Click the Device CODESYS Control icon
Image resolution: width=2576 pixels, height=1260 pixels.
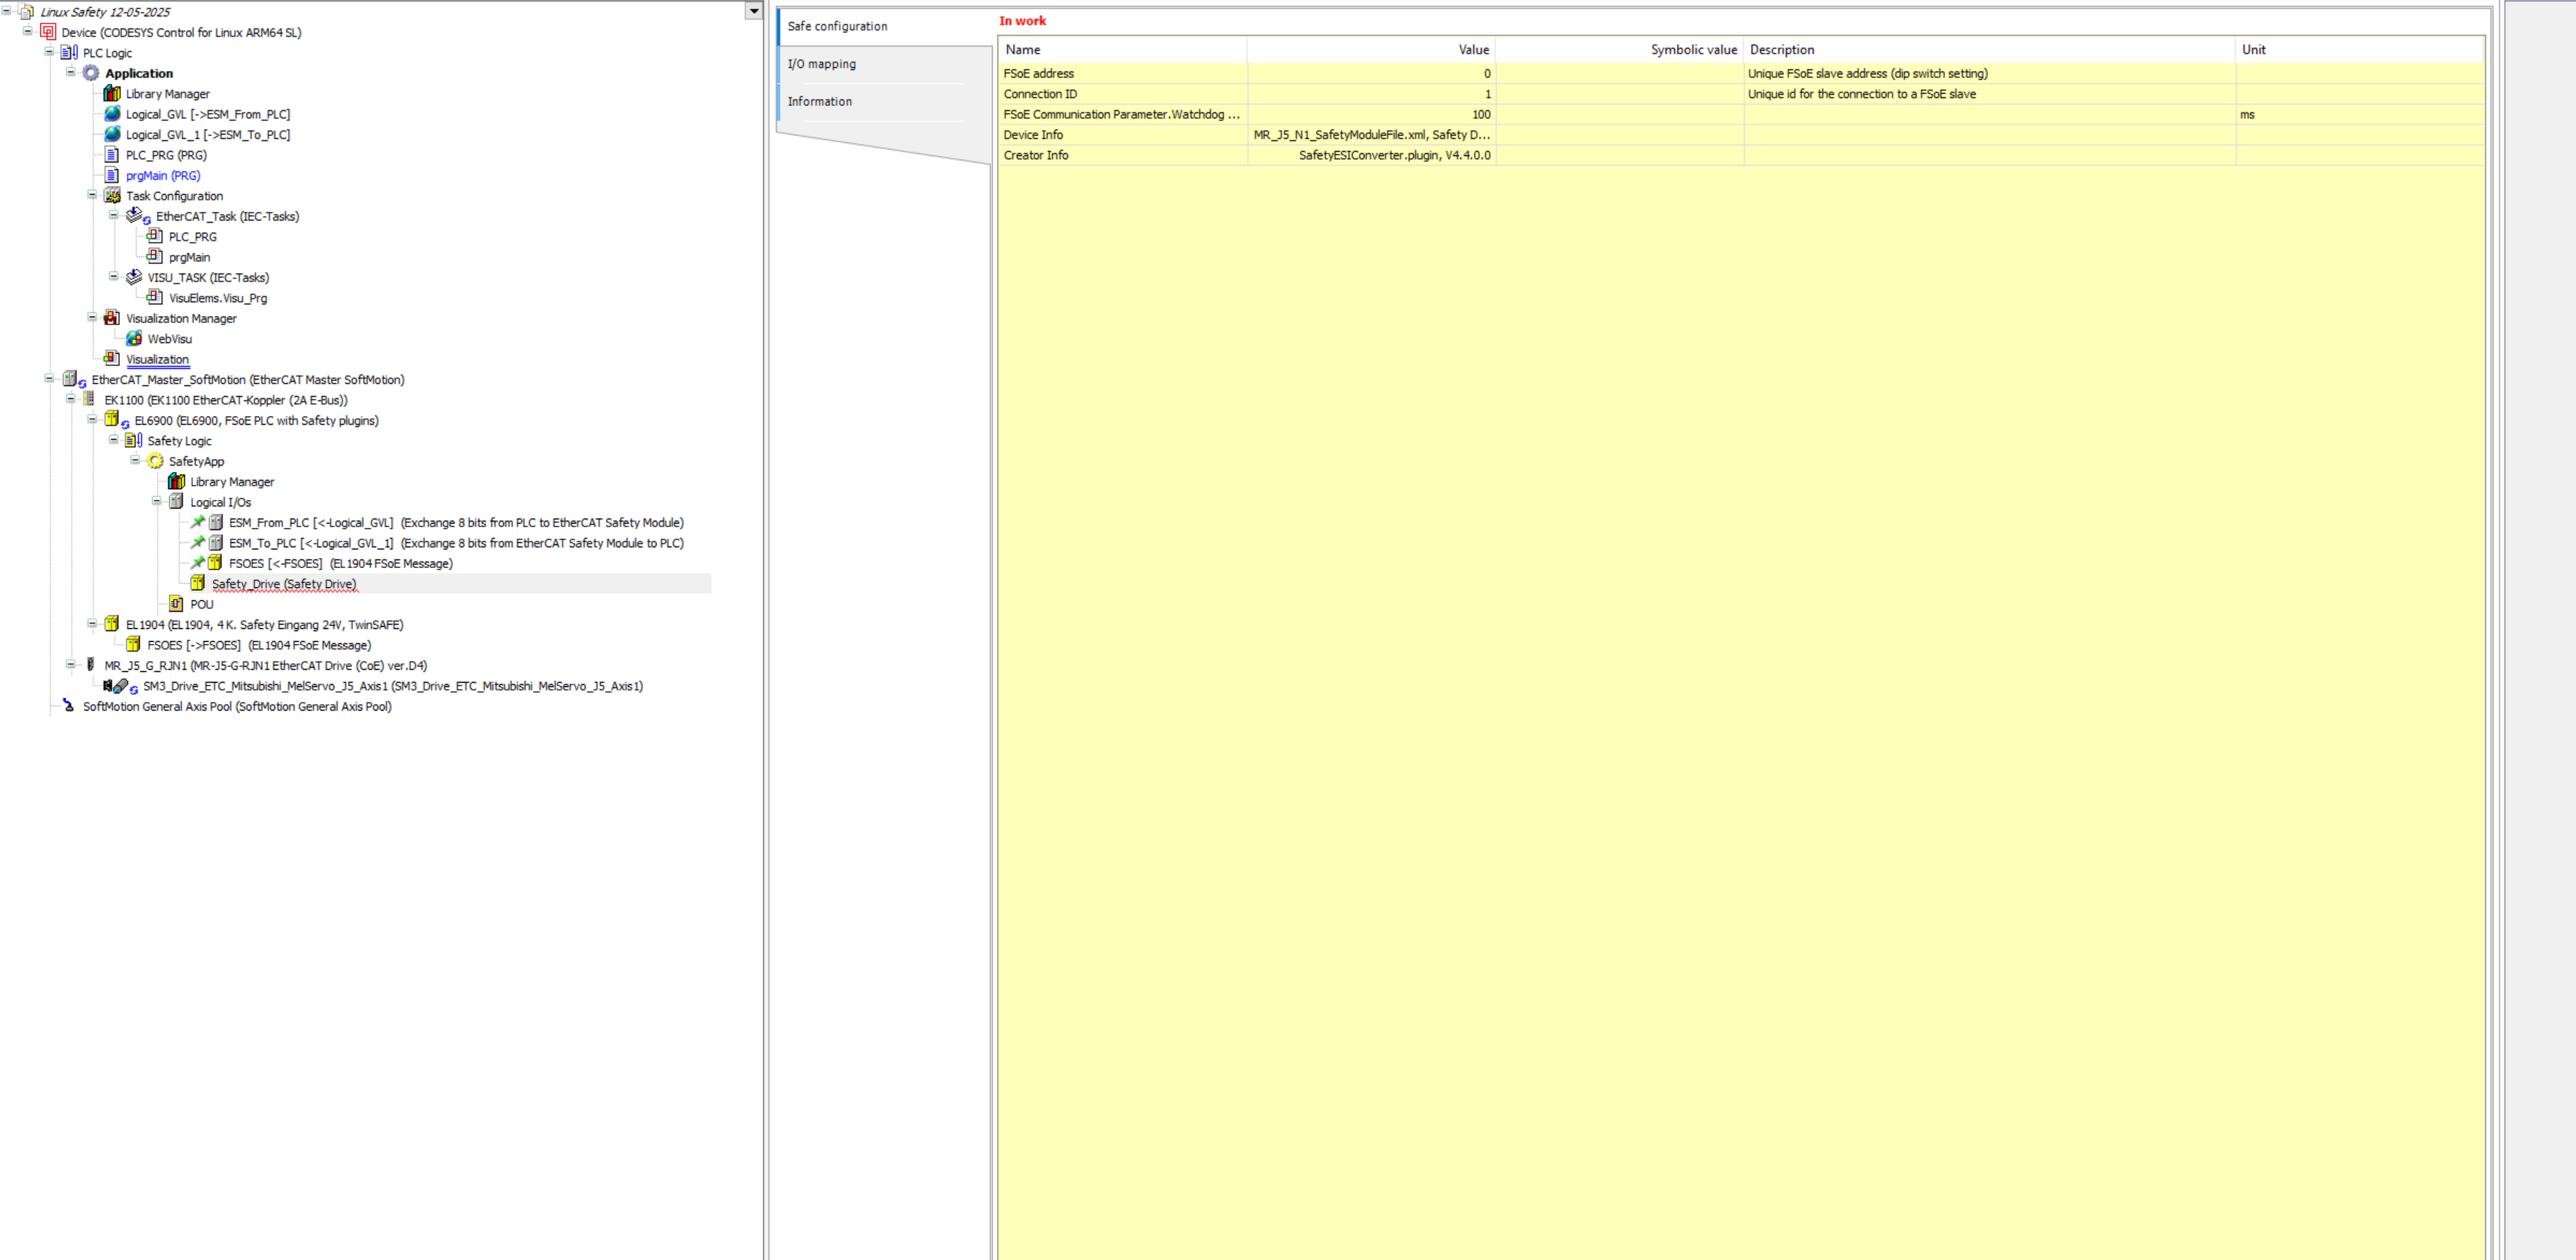48,32
